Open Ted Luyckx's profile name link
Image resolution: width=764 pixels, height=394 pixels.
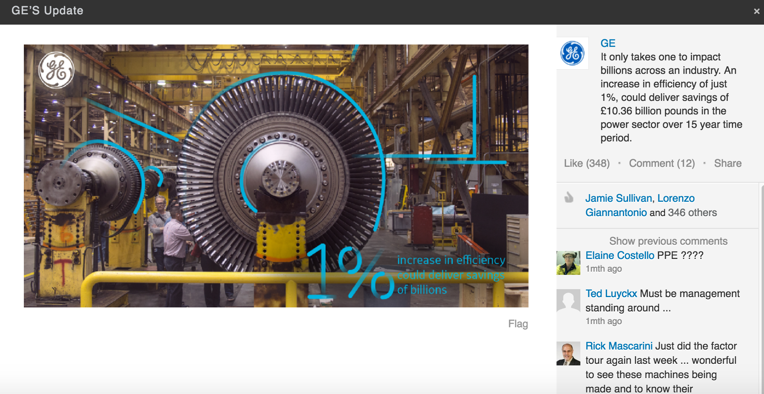pyautogui.click(x=611, y=294)
